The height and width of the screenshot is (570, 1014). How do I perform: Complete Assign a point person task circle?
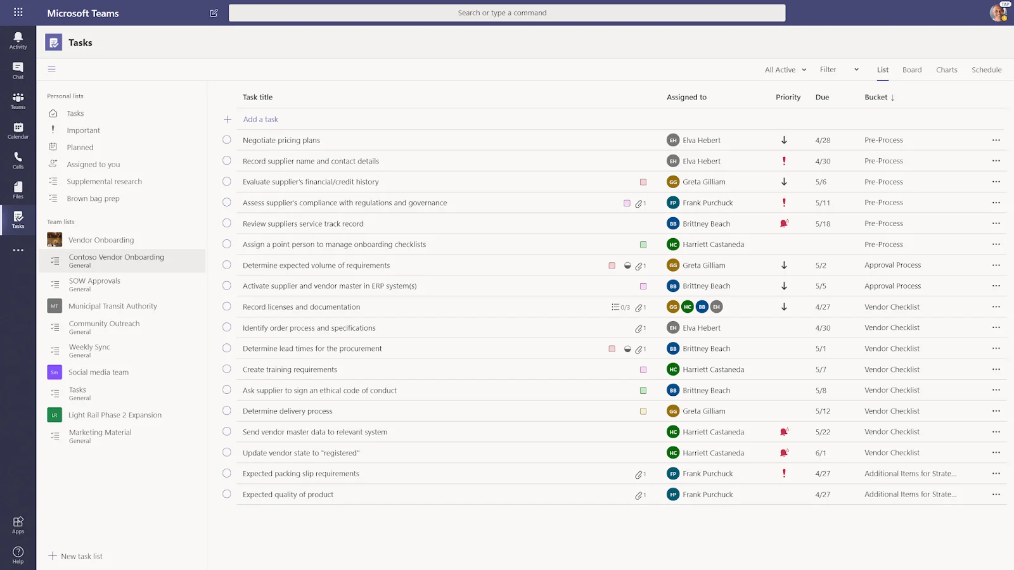(x=227, y=244)
